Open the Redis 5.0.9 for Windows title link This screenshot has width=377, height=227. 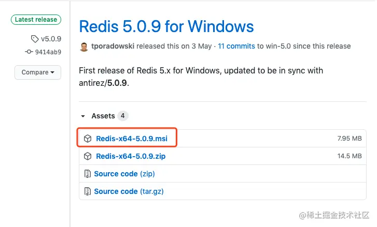pyautogui.click(x=166, y=26)
